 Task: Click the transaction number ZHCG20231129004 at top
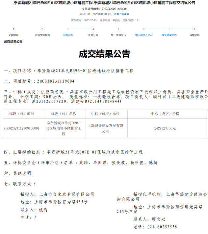coord(114,9)
